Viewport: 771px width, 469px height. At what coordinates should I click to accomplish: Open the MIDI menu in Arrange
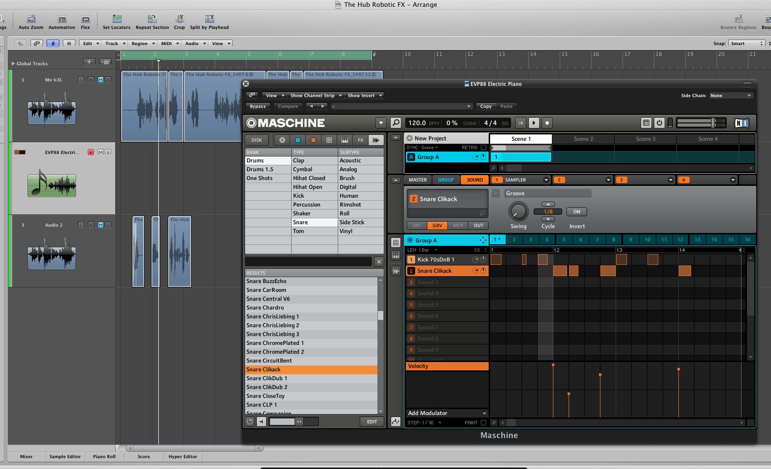coord(169,43)
